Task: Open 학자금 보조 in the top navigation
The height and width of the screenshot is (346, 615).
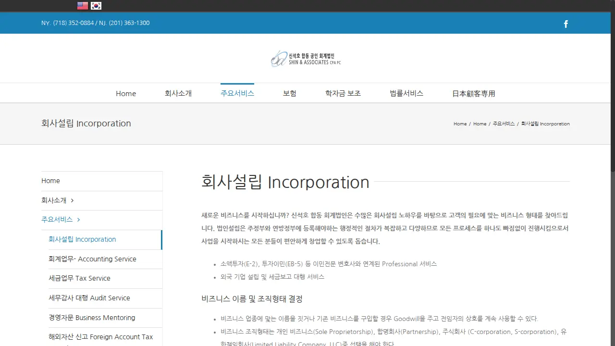Action: (343, 94)
